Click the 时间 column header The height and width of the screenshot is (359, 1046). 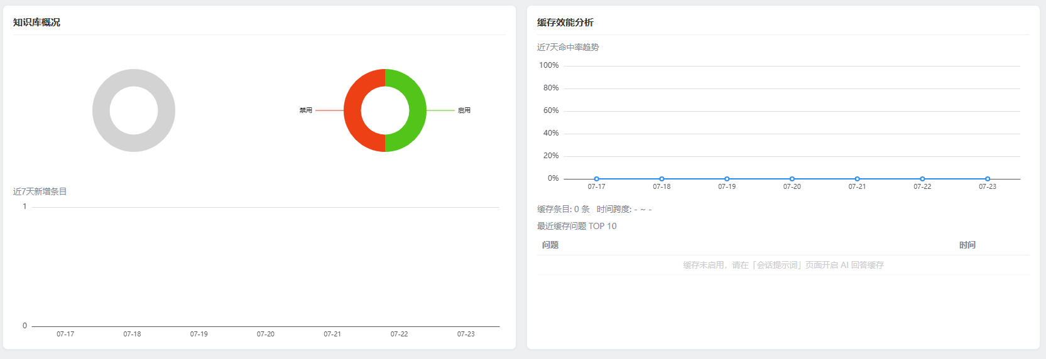967,245
